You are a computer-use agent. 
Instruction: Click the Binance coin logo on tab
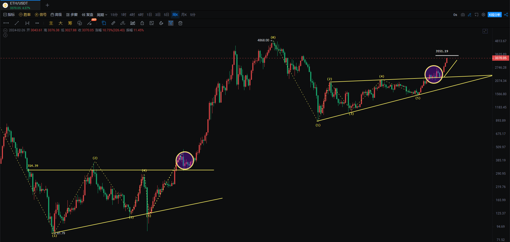(x=5, y=5)
